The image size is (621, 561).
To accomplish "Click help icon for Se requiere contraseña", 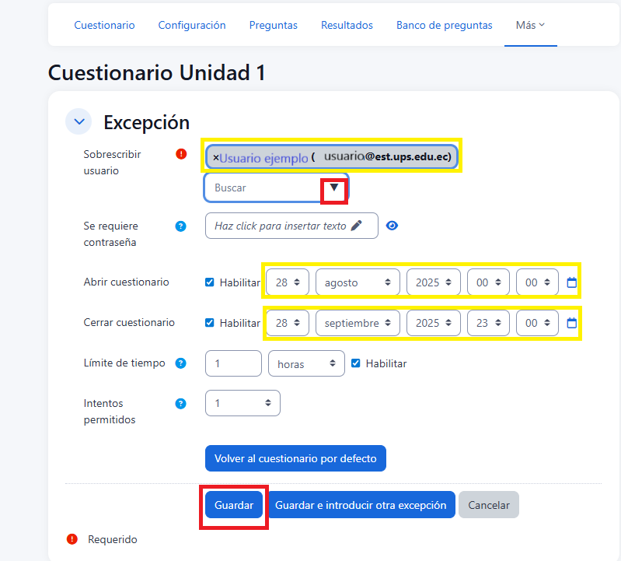I will [x=181, y=226].
